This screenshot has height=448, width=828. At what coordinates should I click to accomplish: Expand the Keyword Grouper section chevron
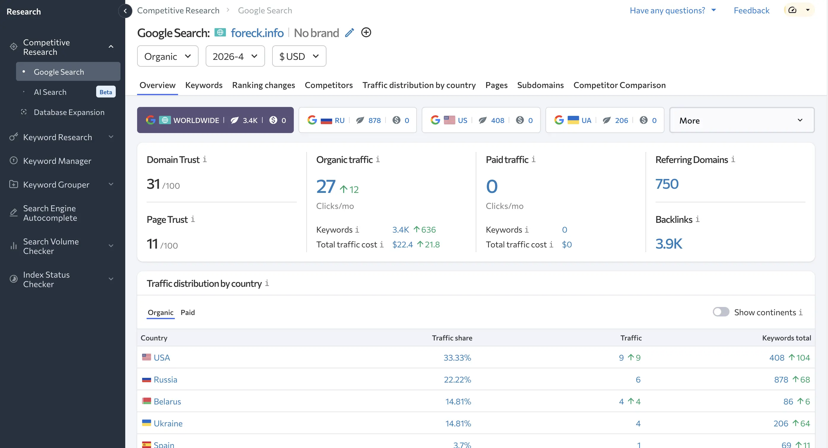111,184
